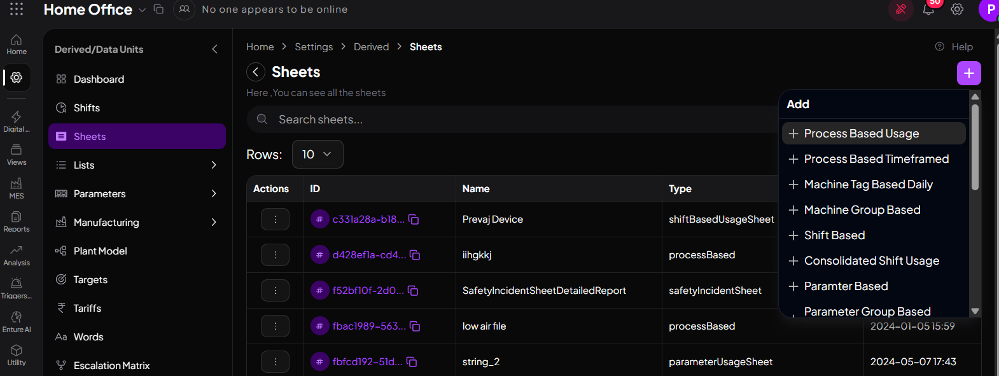The image size is (999, 376).
Task: Select Sheets in the sidebar
Action: pos(137,136)
